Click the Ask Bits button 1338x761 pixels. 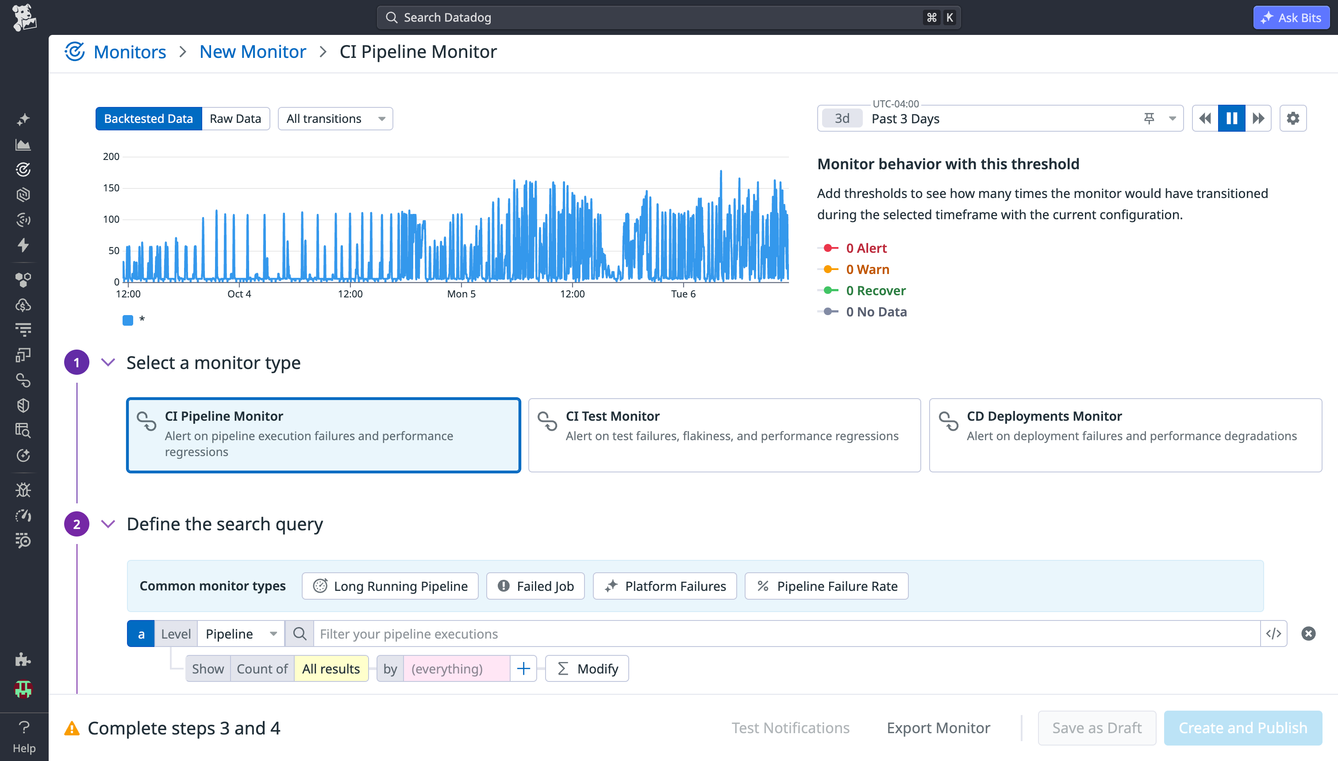1291,18
